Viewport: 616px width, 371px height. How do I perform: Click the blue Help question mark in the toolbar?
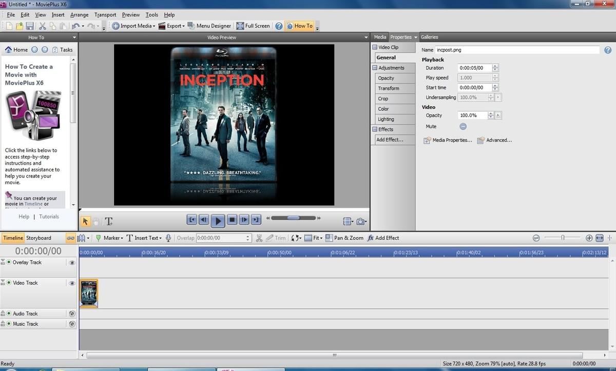pos(279,26)
